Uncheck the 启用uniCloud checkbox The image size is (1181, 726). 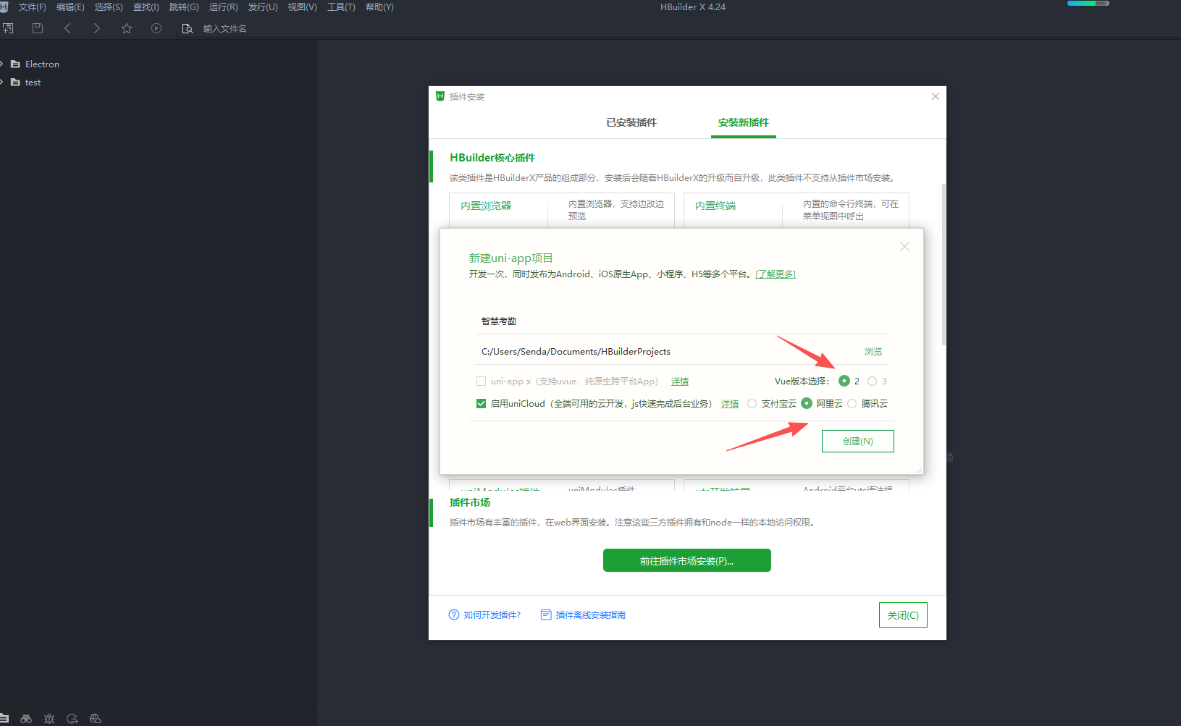[481, 404]
